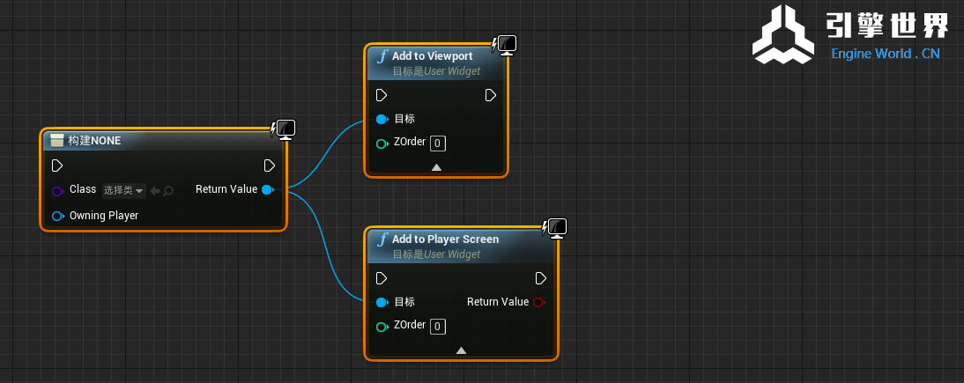Click the browse magnifier icon beside Class
Screen dimensions: 964x383
(x=167, y=190)
